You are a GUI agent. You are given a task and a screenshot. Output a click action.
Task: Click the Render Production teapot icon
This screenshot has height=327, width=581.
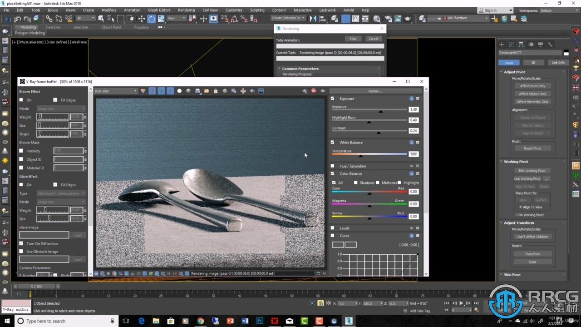[408, 19]
